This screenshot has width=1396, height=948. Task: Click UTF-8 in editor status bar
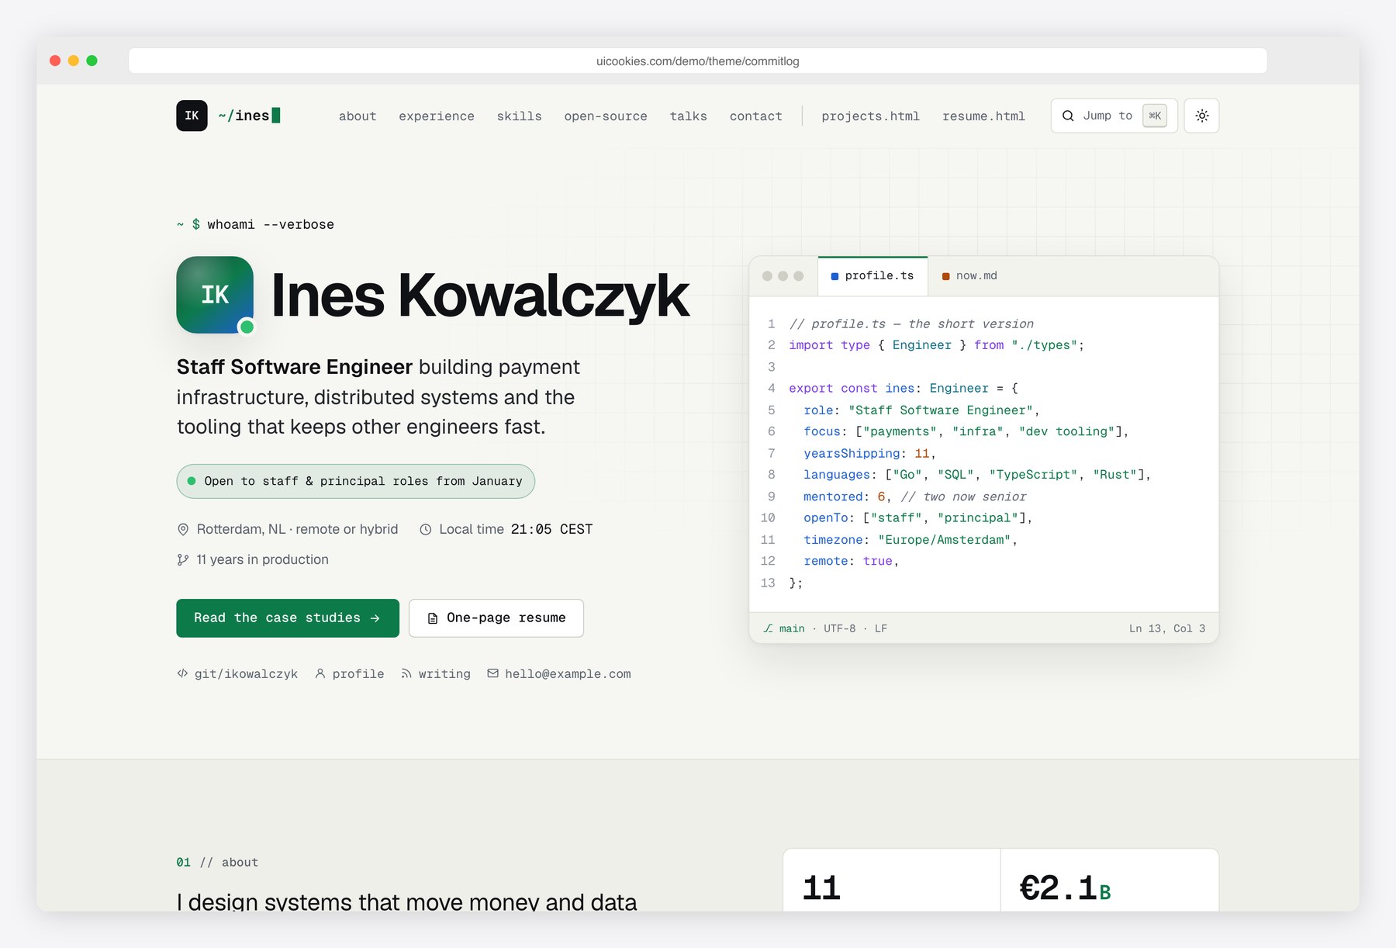[x=839, y=628]
